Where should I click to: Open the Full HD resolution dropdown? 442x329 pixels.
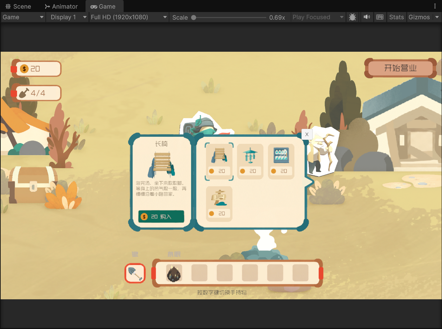[x=129, y=17]
